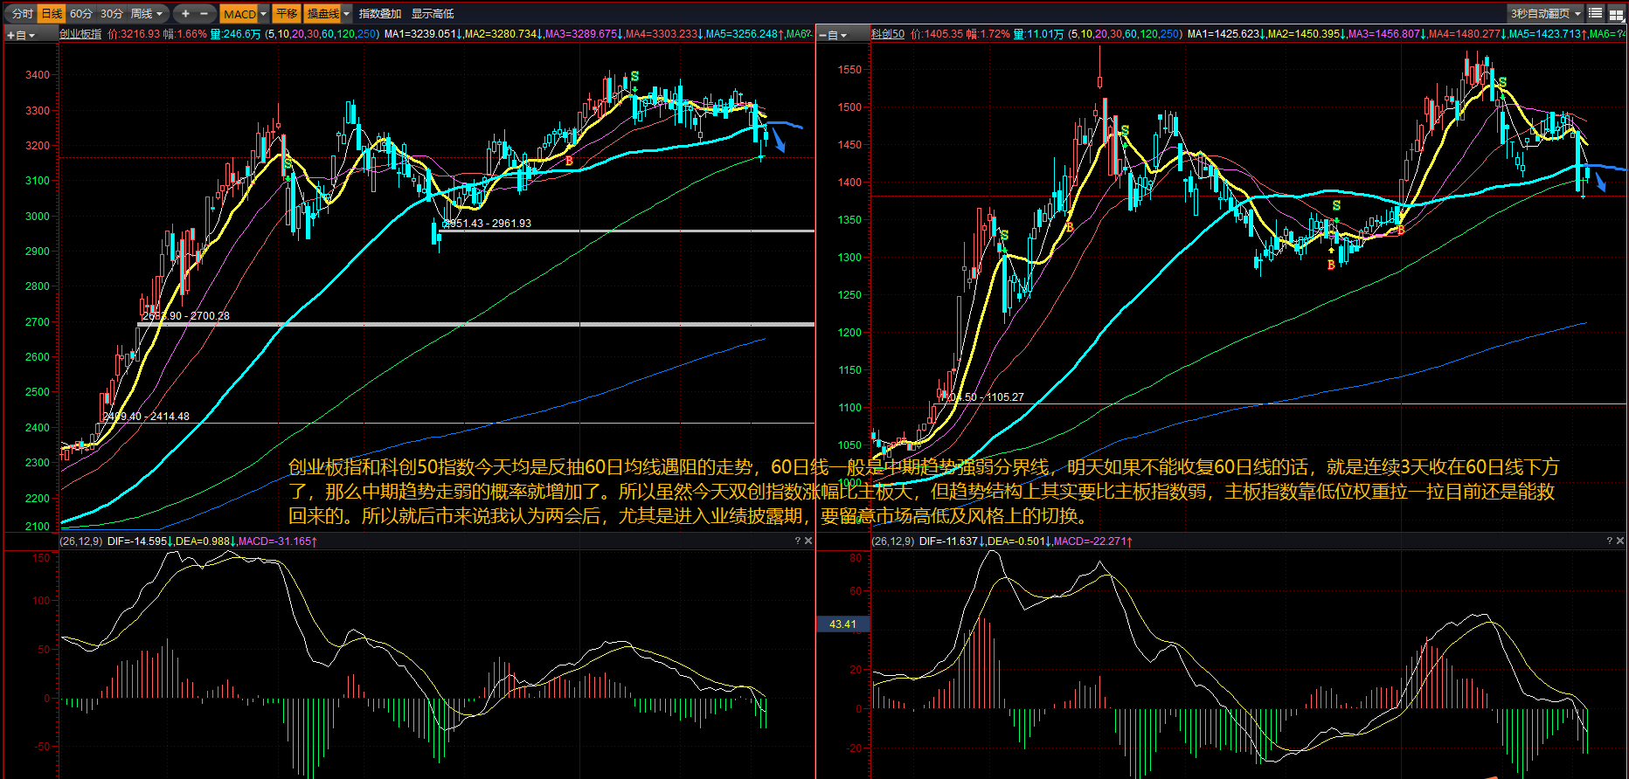Switch to the 分时 intraday tab
Screen dimensions: 1629x779
(23, 14)
